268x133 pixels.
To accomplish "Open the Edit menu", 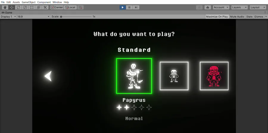I will click(x=9, y=2).
